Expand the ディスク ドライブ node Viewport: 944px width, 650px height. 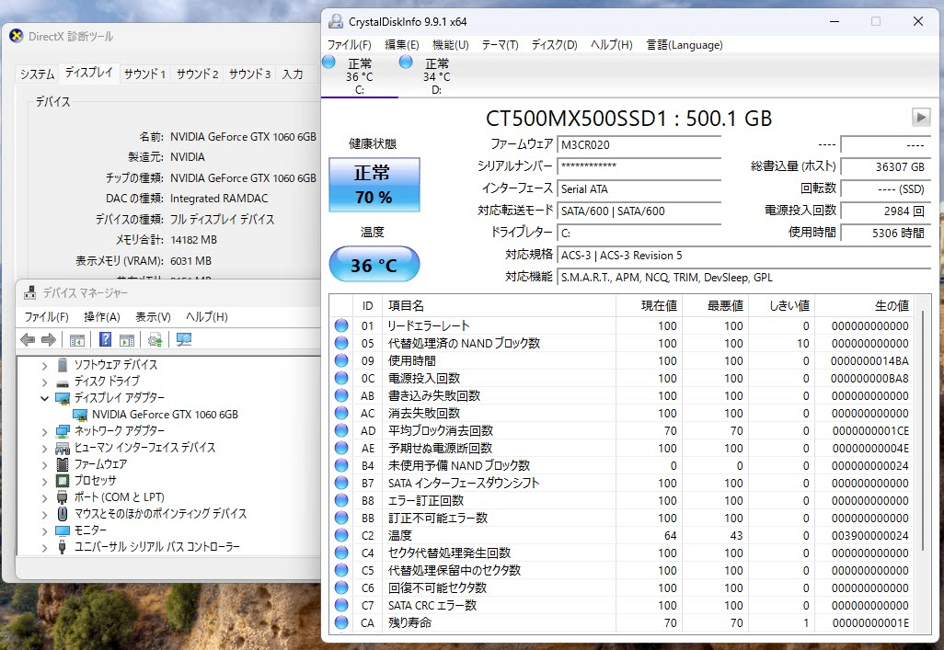tap(44, 382)
